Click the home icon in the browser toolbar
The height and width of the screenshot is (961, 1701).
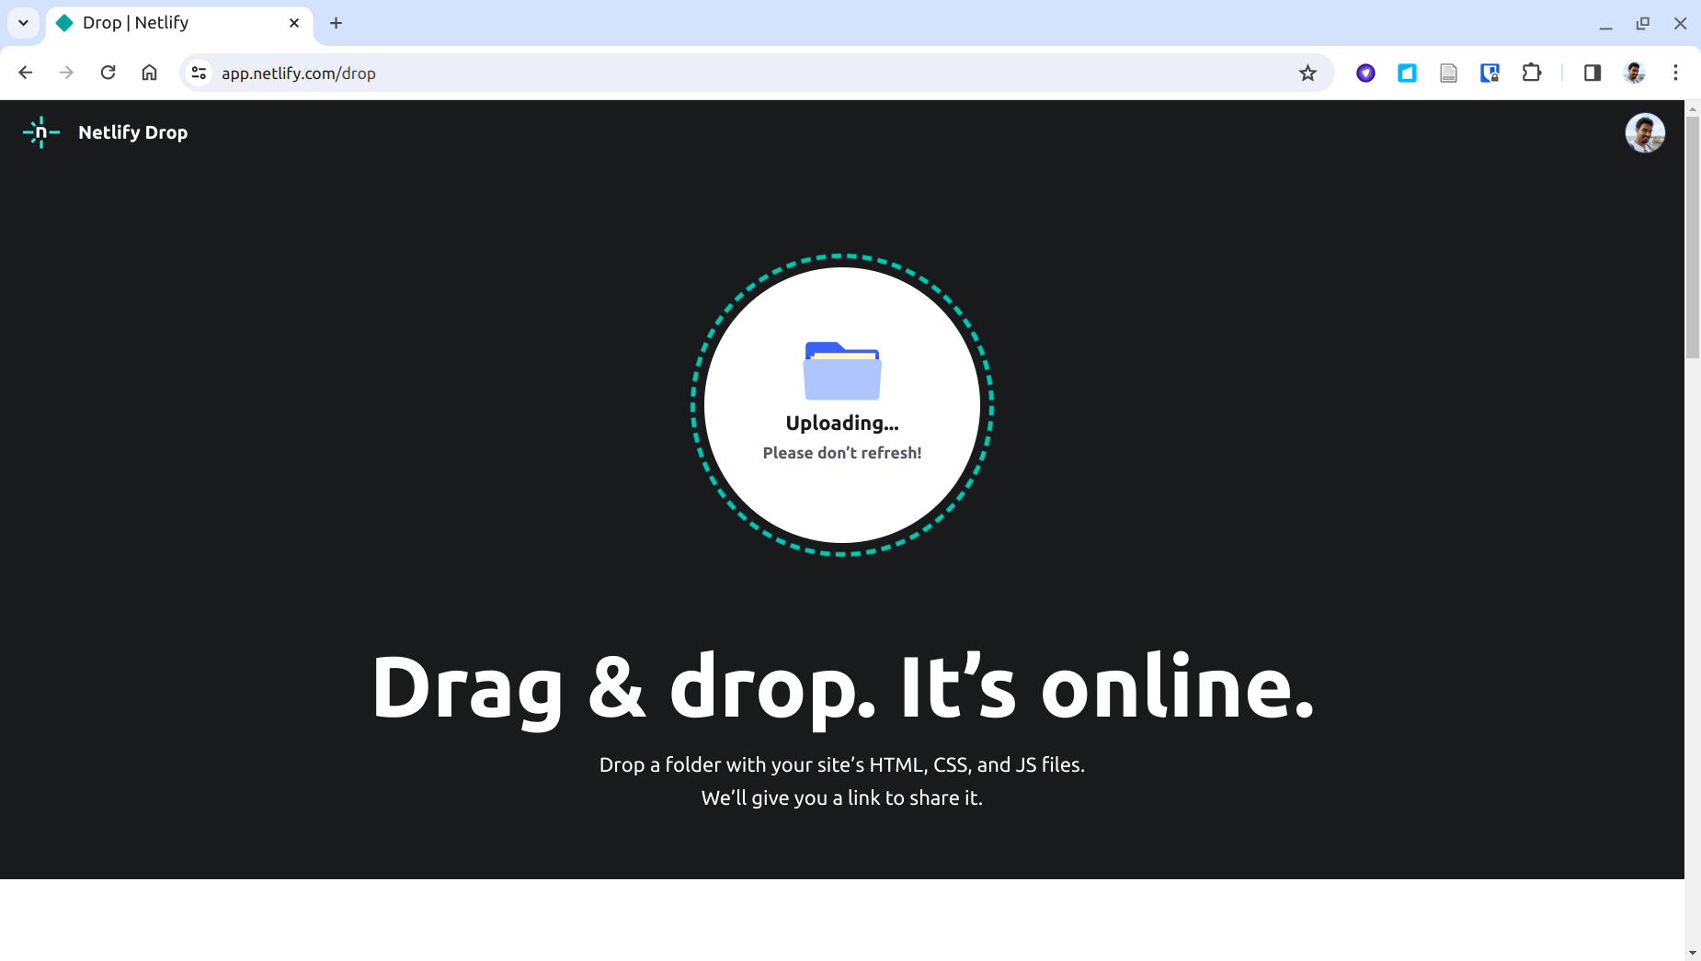(x=150, y=73)
